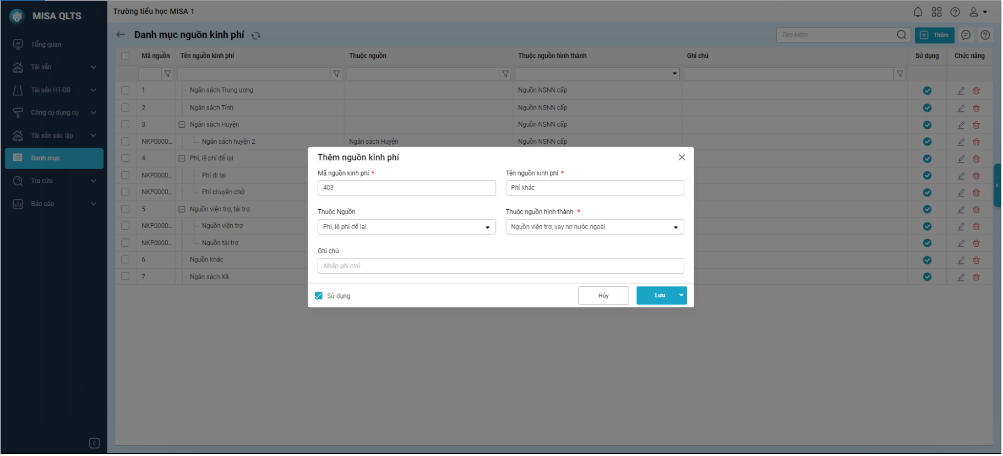This screenshot has width=1003, height=456.
Task: Open the Tổng quan menu item
Action: pos(46,44)
